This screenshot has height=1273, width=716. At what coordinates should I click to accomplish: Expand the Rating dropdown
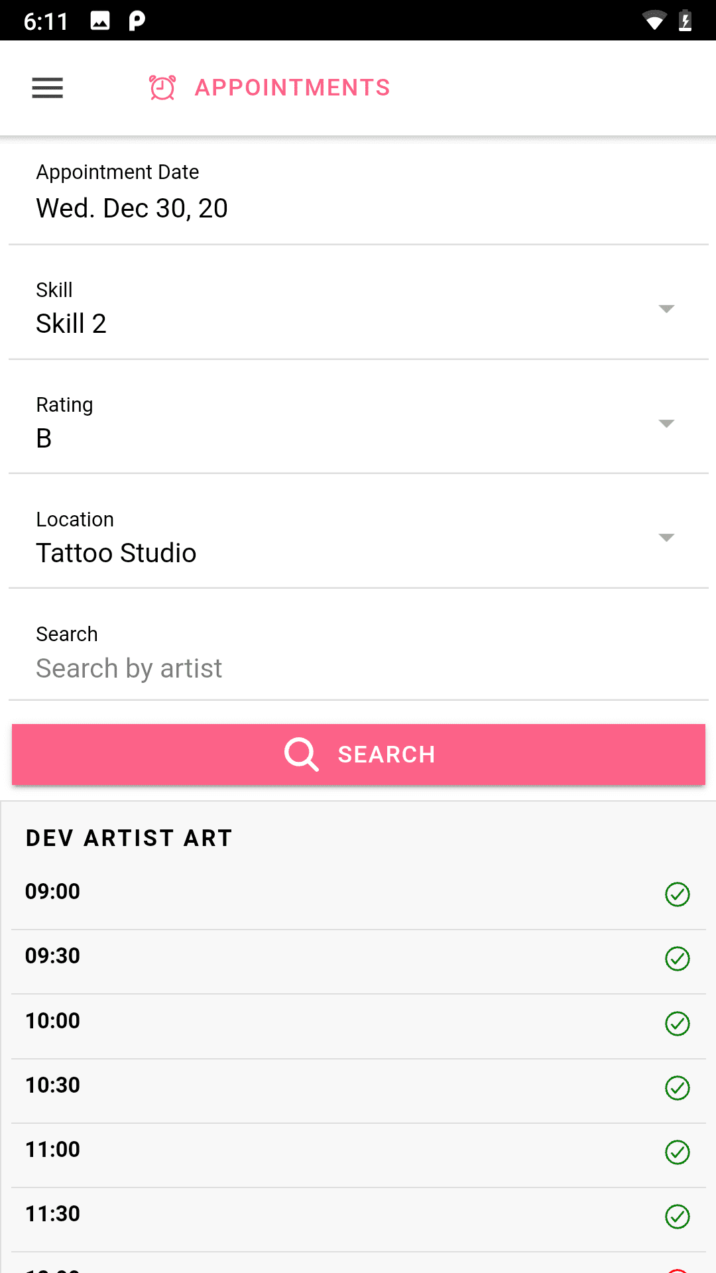coord(666,424)
